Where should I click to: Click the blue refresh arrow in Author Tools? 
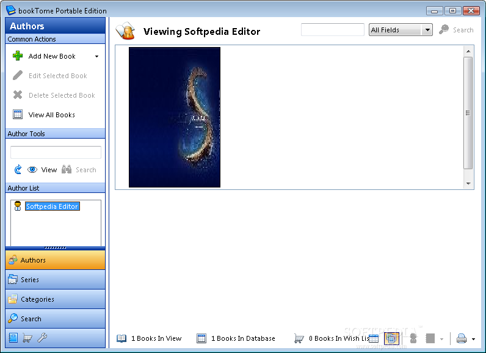pyautogui.click(x=18, y=170)
